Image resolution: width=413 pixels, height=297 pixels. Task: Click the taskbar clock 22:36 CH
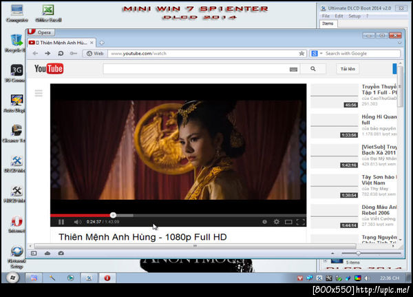click(390, 278)
